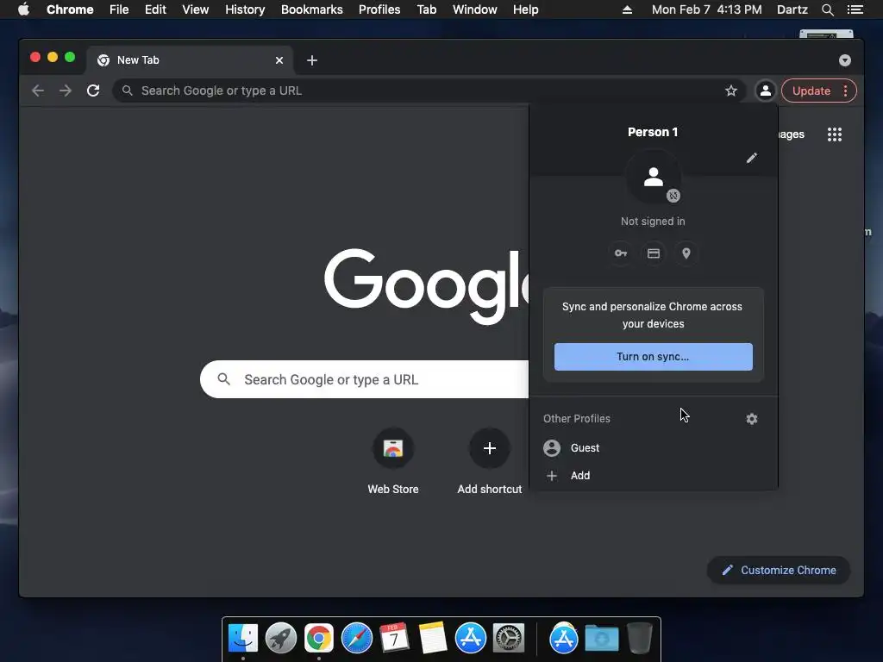The image size is (883, 662).
Task: Open System Preferences from the Dock
Action: [509, 639]
